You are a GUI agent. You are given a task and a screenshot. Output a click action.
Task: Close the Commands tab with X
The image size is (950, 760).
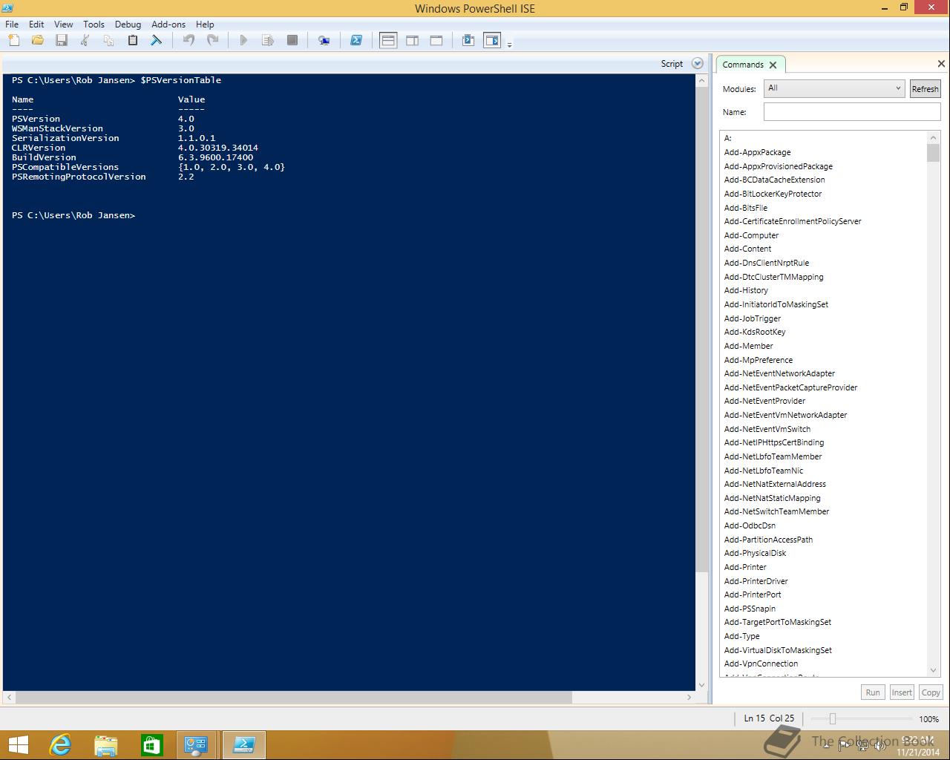tap(773, 65)
